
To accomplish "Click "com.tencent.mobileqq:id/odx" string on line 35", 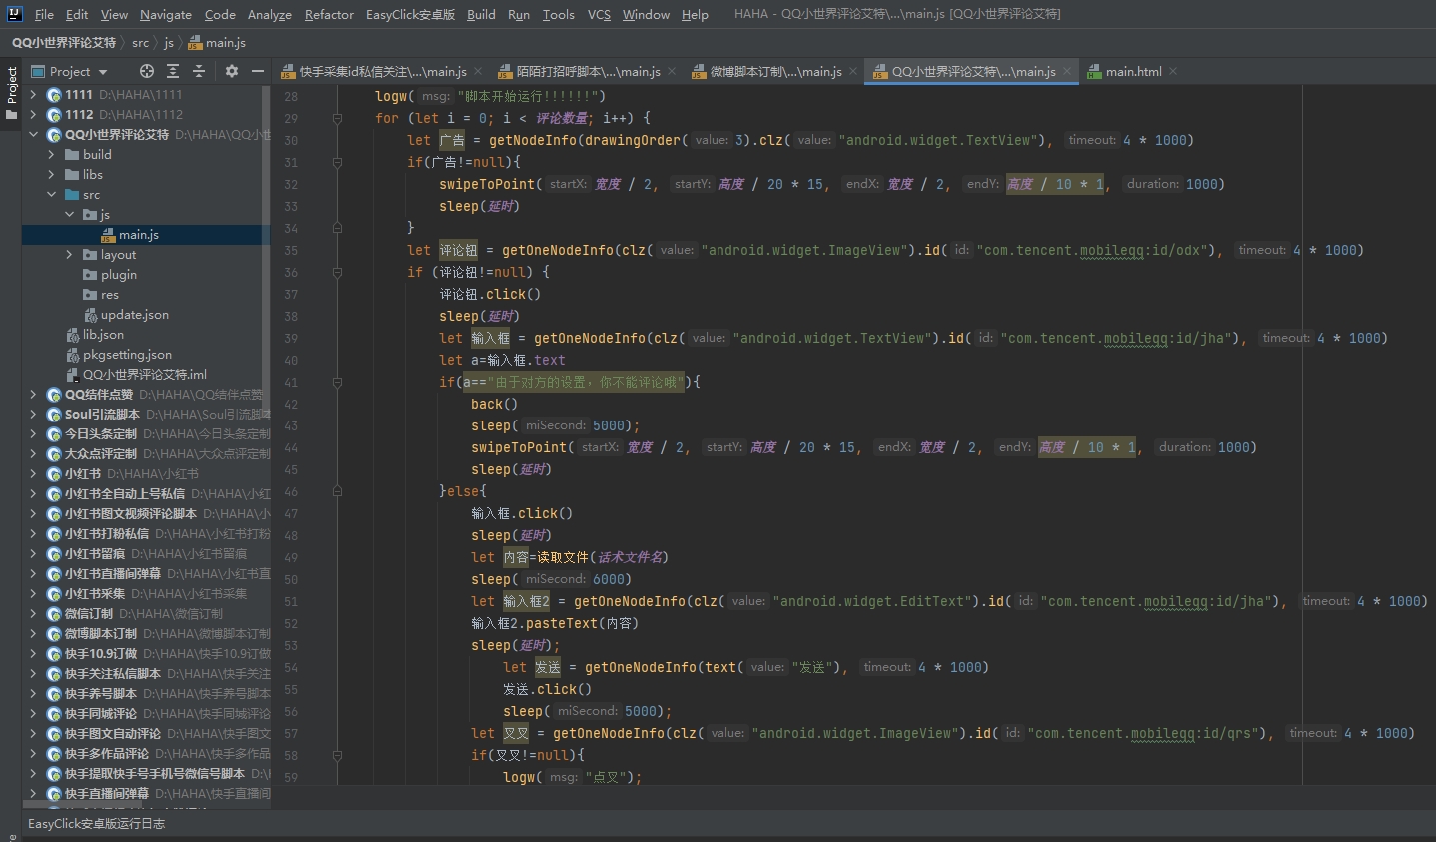I will pyautogui.click(x=1093, y=250).
